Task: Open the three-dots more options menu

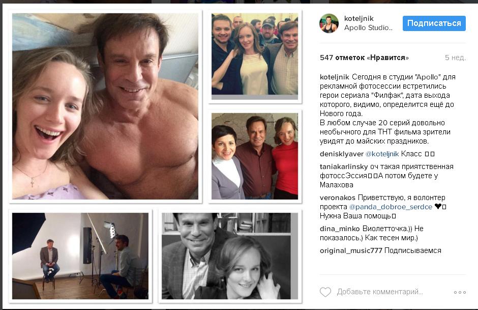Action: (460, 292)
